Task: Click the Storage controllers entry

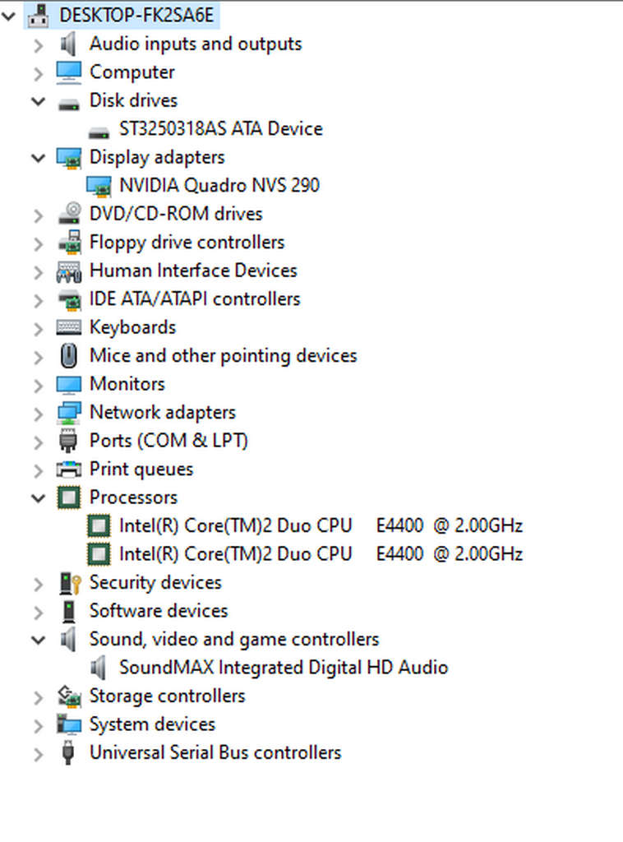Action: (x=167, y=696)
